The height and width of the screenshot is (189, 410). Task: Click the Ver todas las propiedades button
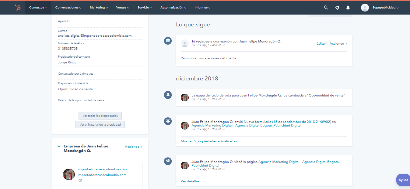pos(100,116)
